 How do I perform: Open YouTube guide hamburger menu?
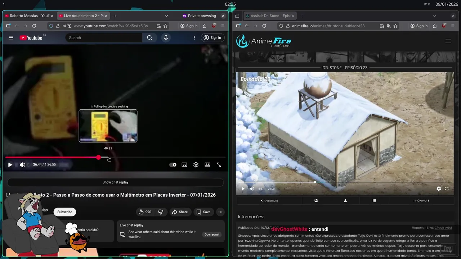click(11, 38)
